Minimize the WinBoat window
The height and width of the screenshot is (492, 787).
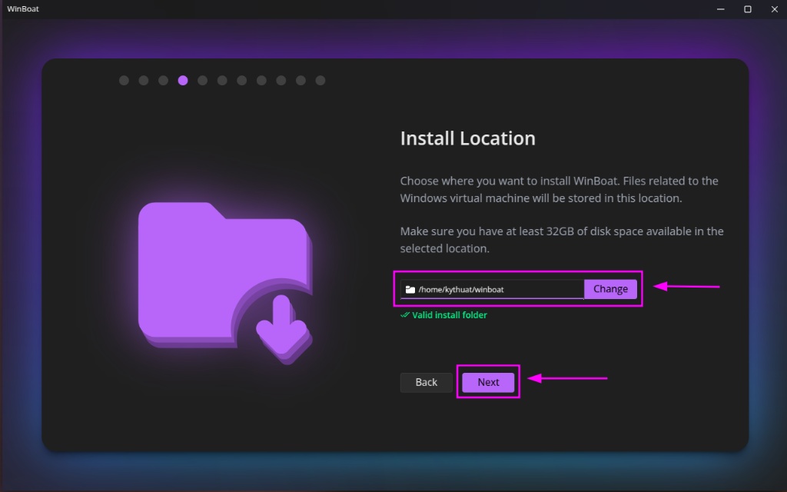pyautogui.click(x=720, y=9)
